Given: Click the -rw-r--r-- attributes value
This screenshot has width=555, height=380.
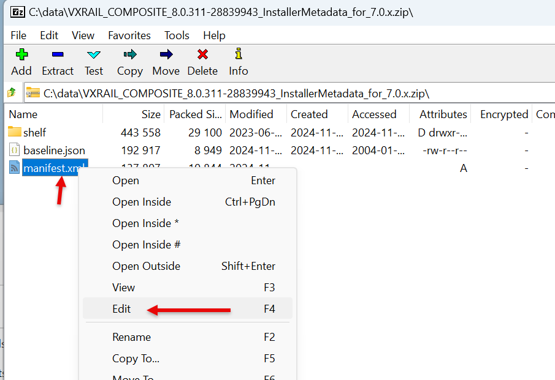Looking at the screenshot, I should coord(445,151).
